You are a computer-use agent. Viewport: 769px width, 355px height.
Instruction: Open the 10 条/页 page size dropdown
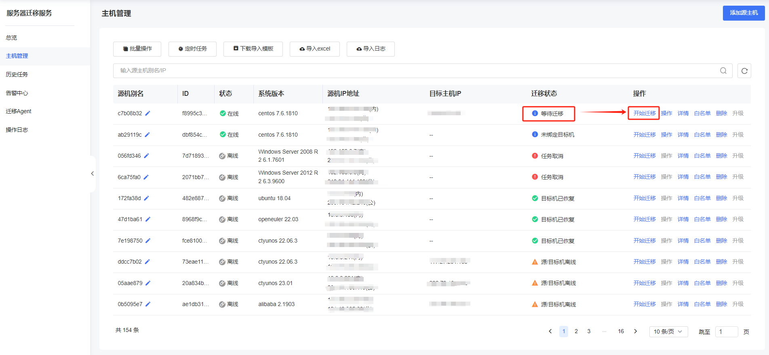pyautogui.click(x=668, y=332)
